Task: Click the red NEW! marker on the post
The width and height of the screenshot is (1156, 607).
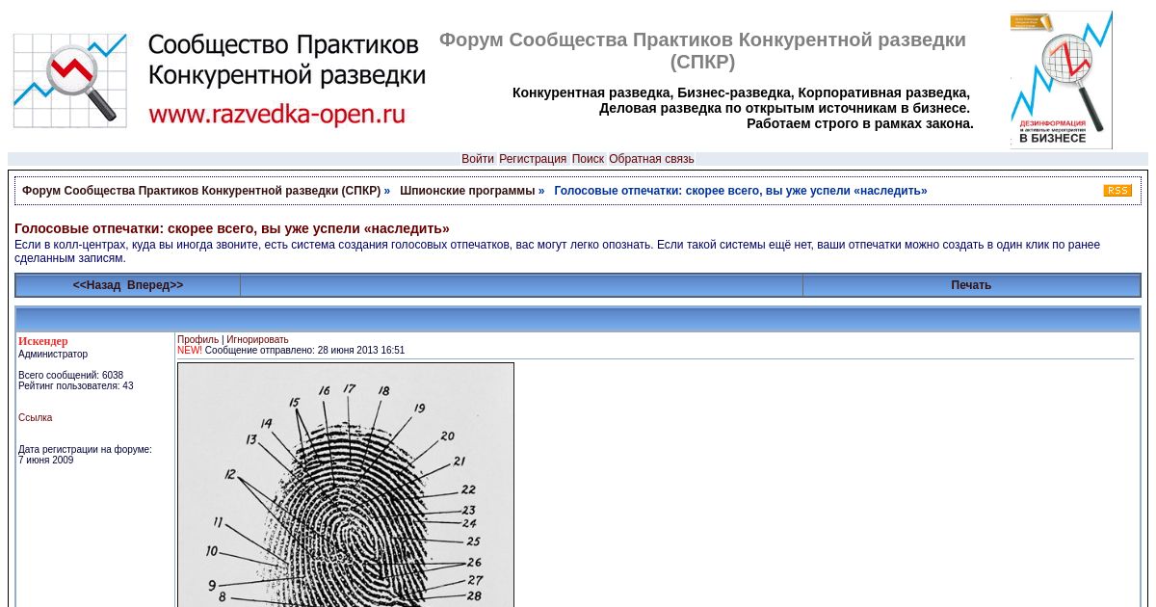Action: tap(190, 350)
